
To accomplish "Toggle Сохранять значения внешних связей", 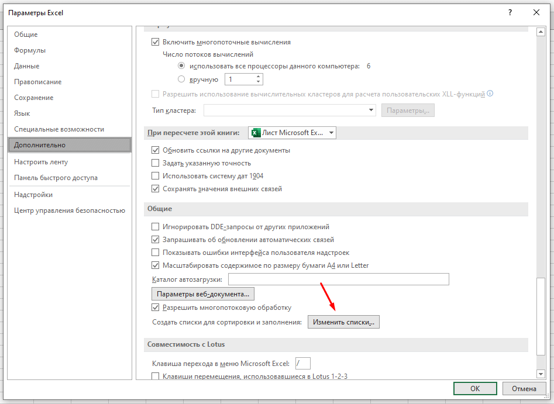I will coord(155,189).
